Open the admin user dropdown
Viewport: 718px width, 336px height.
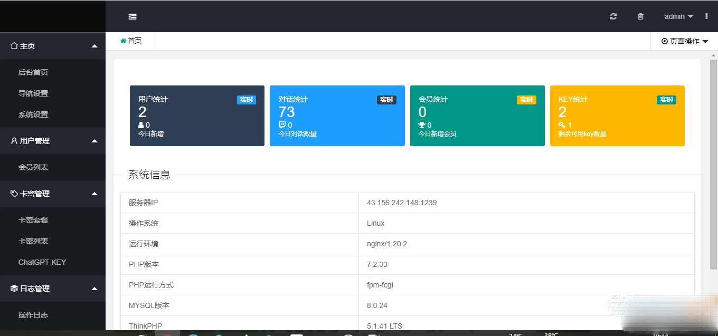click(679, 16)
